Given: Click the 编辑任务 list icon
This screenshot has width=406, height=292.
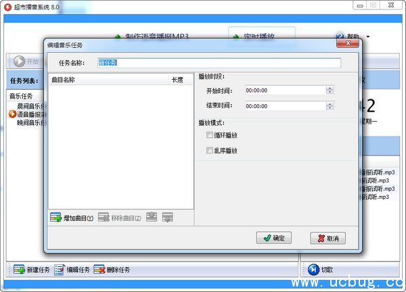Looking at the screenshot, I should point(60,270).
